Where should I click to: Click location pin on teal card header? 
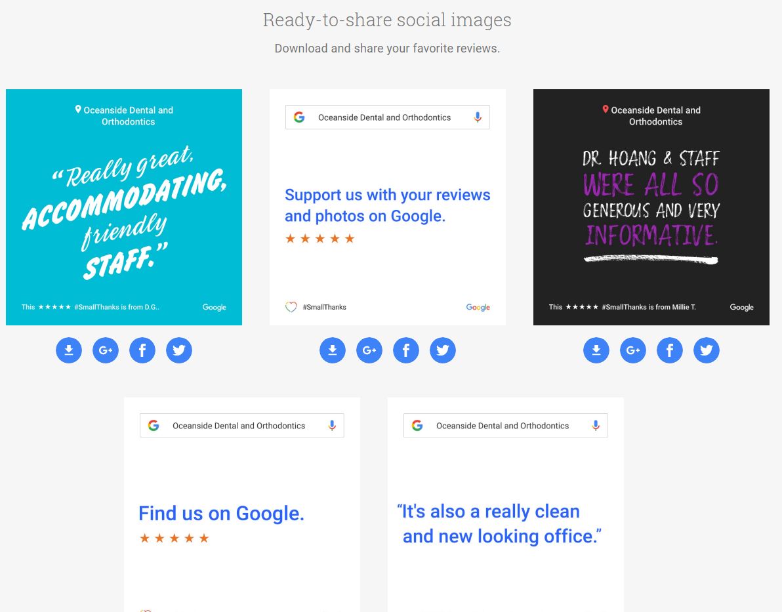(x=78, y=110)
